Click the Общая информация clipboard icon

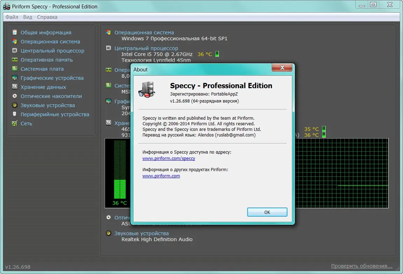(x=15, y=32)
